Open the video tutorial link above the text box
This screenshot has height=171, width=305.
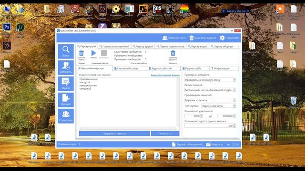tap(165, 75)
